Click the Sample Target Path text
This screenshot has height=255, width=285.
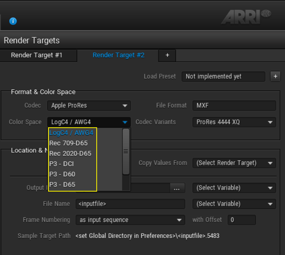pyautogui.click(x=147, y=236)
